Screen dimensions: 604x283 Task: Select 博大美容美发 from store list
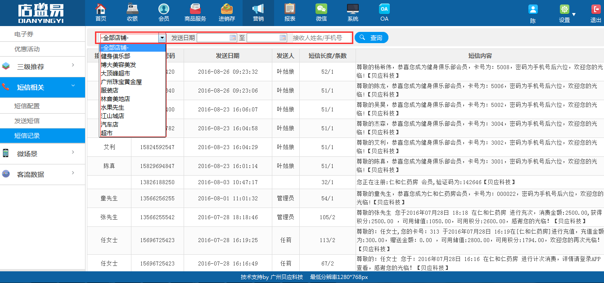tap(133, 65)
